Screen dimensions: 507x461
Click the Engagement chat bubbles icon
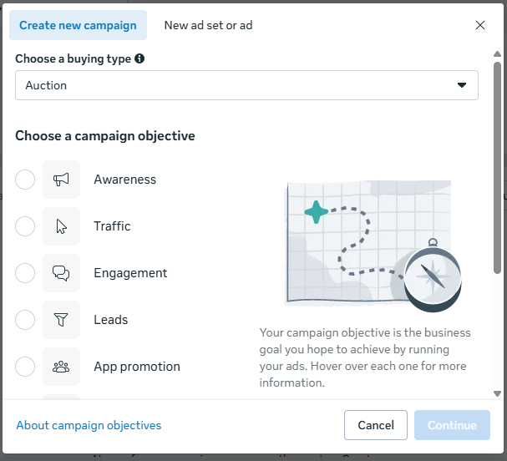(x=61, y=273)
